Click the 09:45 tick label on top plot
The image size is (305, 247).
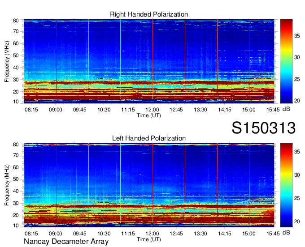pos(79,110)
